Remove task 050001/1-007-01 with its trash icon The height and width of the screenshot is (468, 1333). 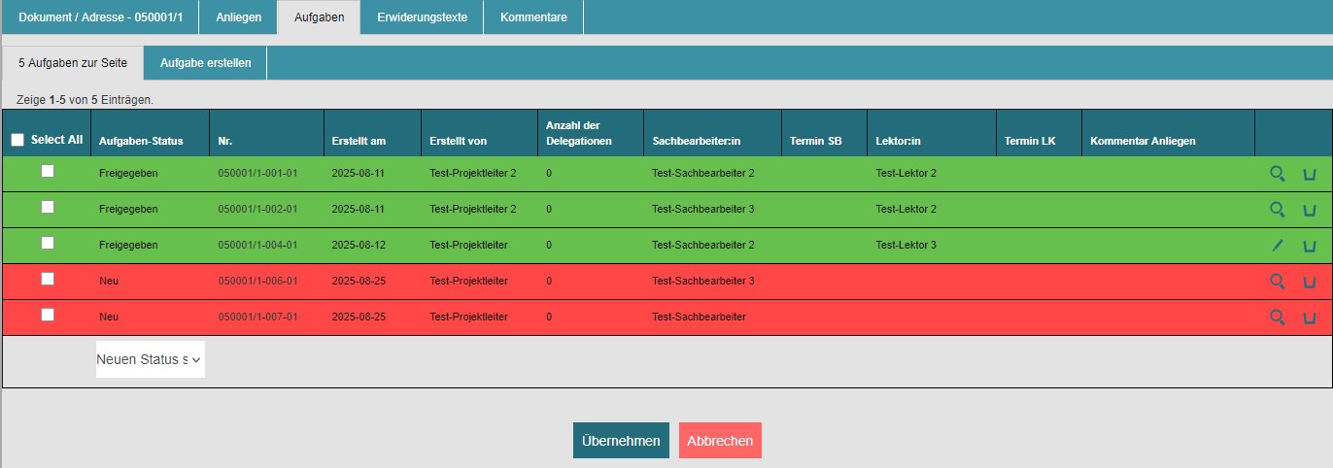point(1309,318)
